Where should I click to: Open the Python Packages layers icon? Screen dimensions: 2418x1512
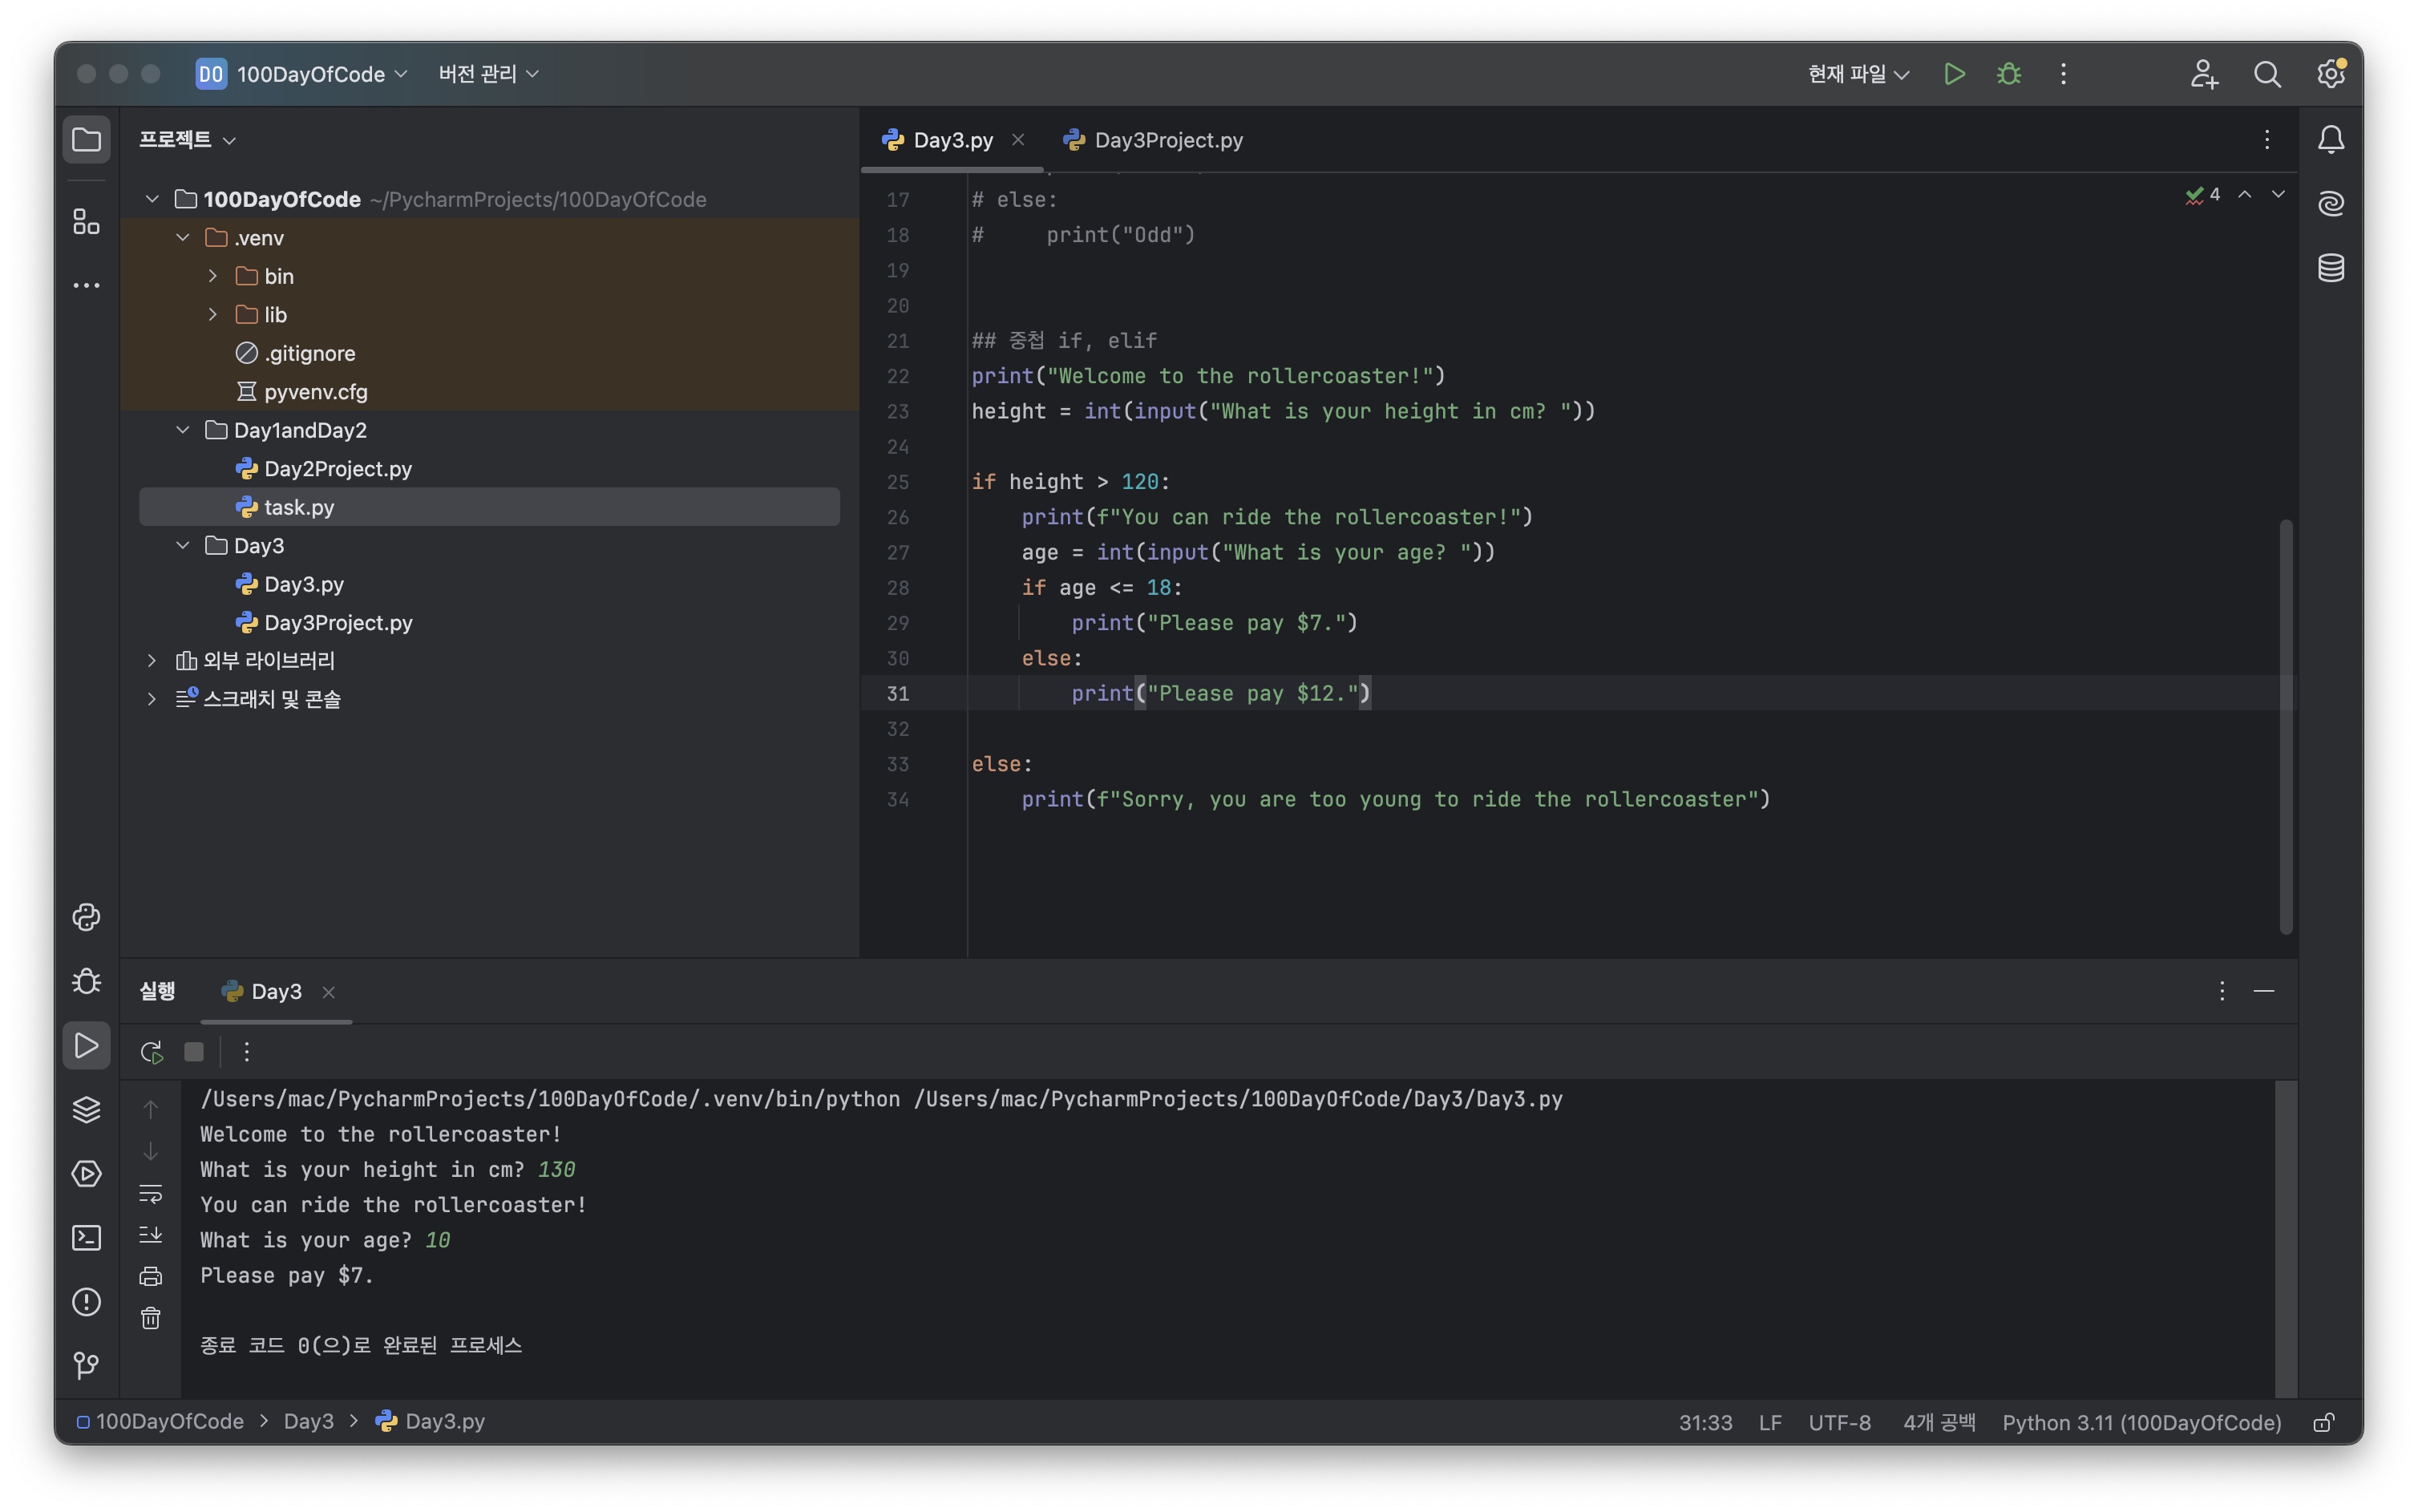pyautogui.click(x=87, y=1109)
